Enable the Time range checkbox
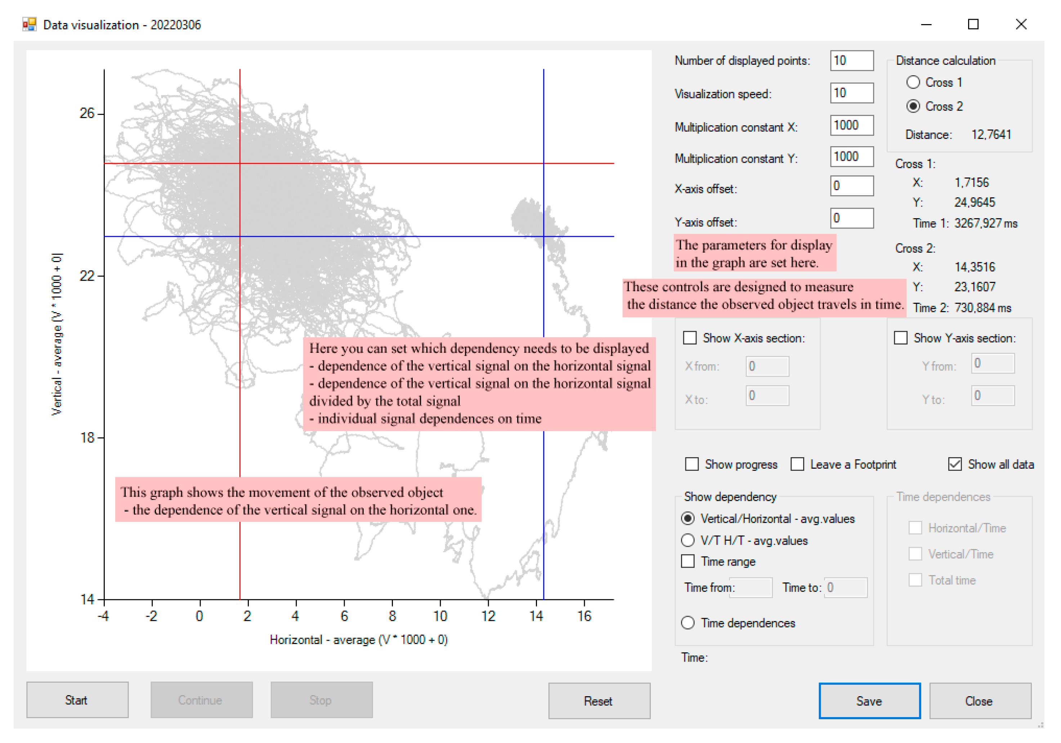Image resolution: width=1061 pixels, height=743 pixels. pos(688,561)
